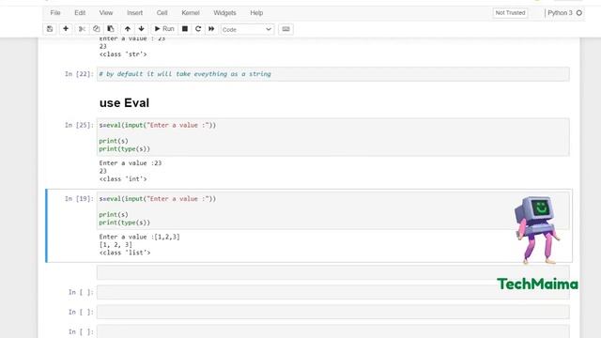
Task: Open the Help menu
Action: tap(256, 12)
